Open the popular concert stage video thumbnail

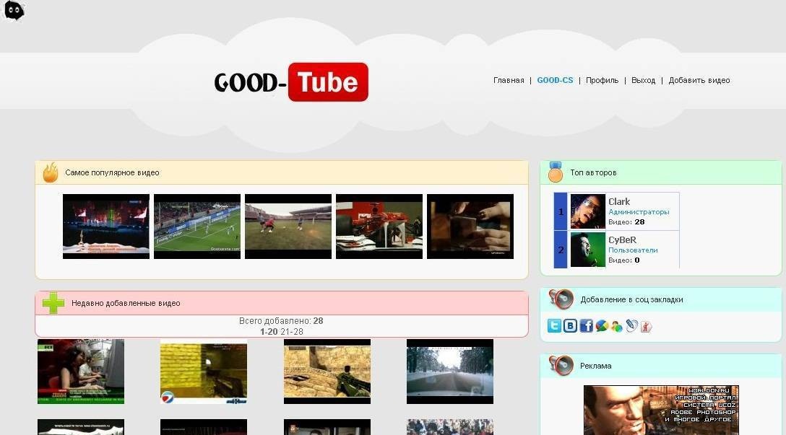pyautogui.click(x=105, y=227)
